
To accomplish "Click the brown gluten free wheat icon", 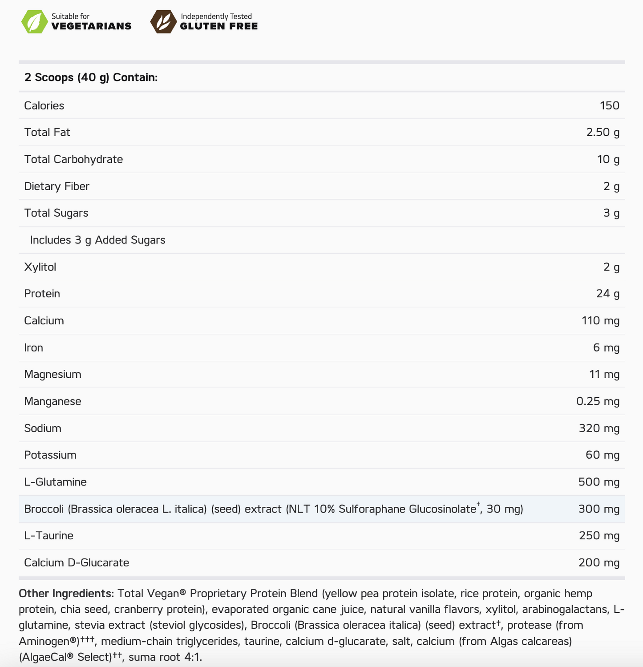I will point(163,22).
